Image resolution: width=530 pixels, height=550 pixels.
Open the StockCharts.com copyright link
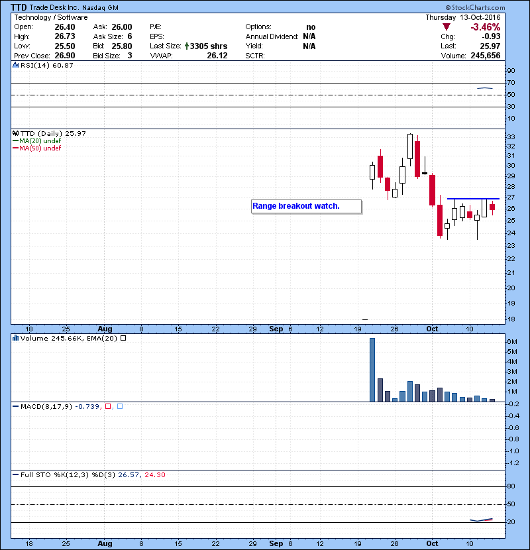(475, 7)
